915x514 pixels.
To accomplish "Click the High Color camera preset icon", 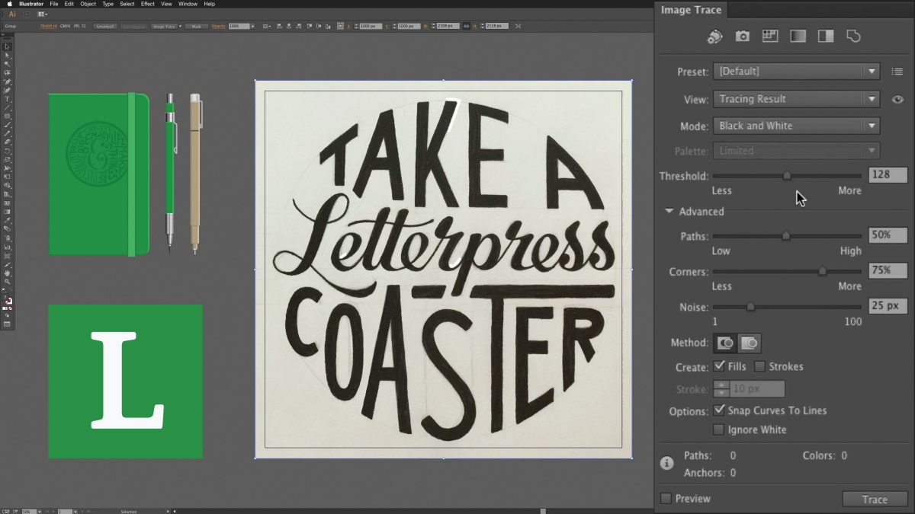I will [x=742, y=36].
